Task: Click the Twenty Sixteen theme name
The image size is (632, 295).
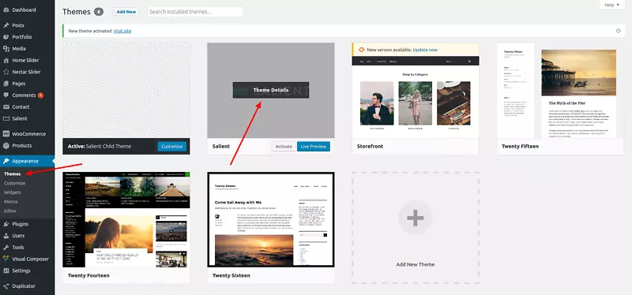Action: point(231,276)
